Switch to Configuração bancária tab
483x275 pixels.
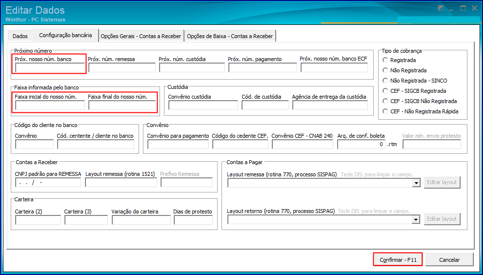(65, 35)
